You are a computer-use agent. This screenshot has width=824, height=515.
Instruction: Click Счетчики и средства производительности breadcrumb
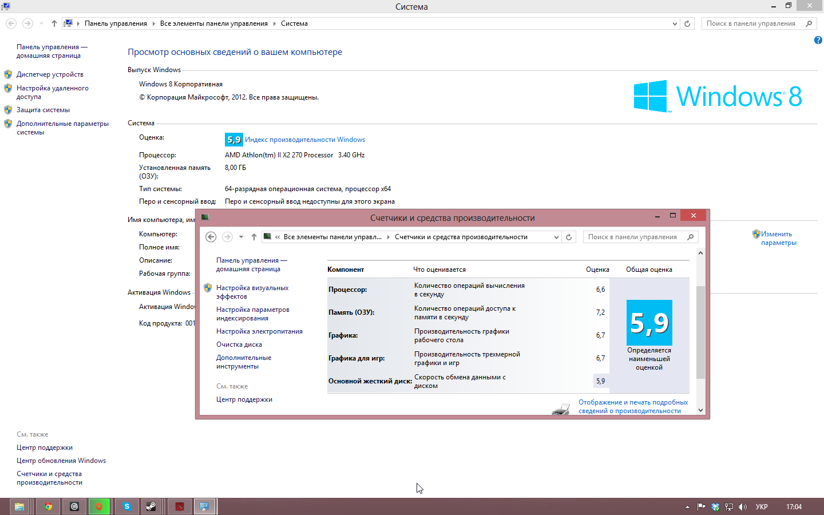pyautogui.click(x=461, y=237)
